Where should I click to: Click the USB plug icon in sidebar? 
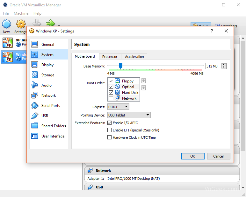click(34, 116)
